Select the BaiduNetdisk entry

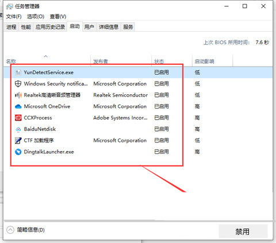coord(40,129)
